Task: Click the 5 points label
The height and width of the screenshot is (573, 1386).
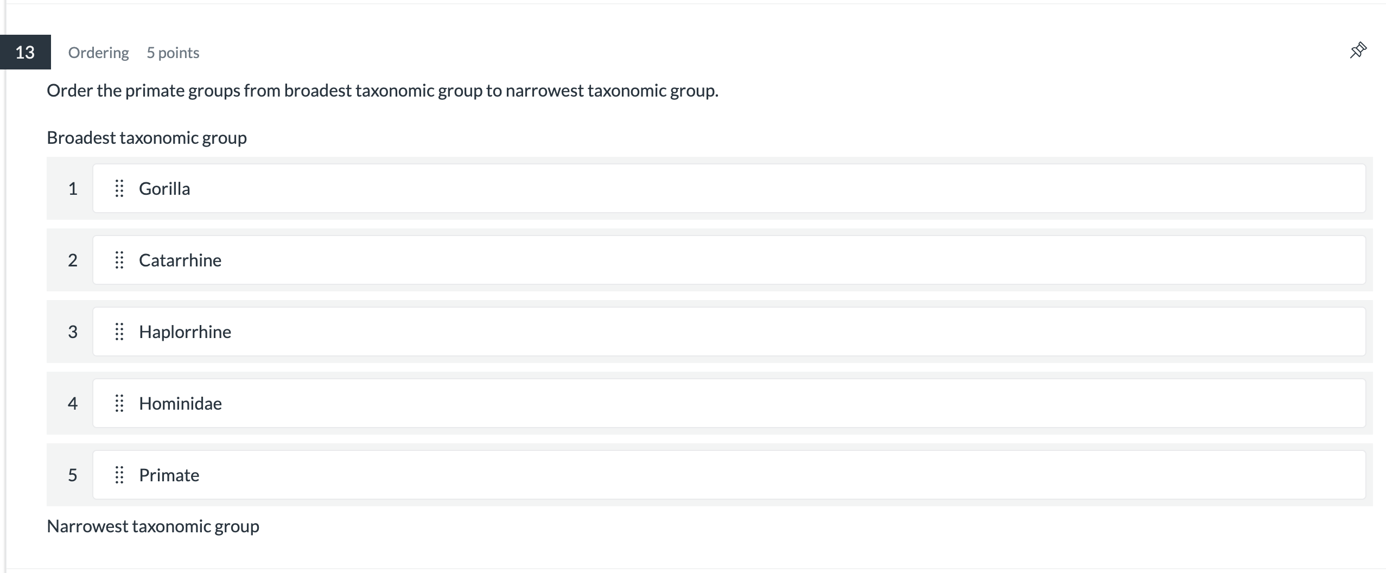Action: pyautogui.click(x=173, y=53)
